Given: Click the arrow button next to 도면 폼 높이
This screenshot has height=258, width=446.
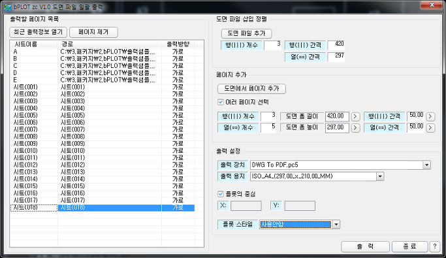Looking at the screenshot, I should 355,128.
